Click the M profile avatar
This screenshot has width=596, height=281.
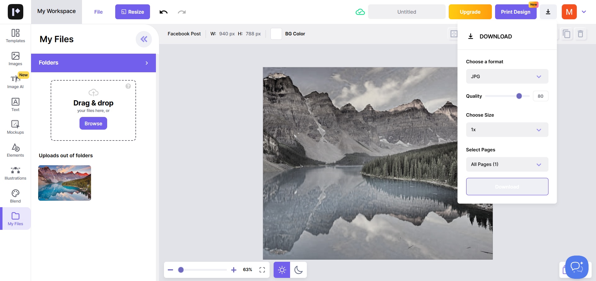coord(569,12)
